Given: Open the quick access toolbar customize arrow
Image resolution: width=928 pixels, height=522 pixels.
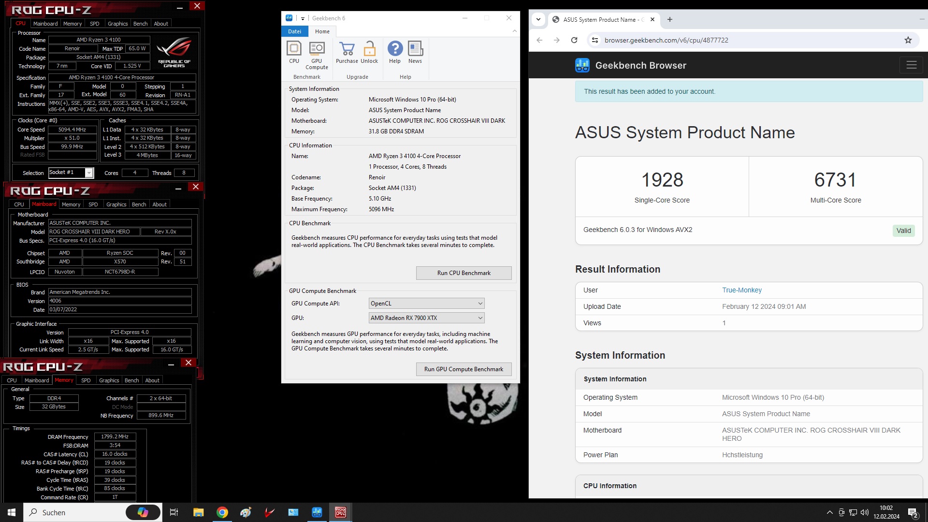Looking at the screenshot, I should click(x=303, y=18).
